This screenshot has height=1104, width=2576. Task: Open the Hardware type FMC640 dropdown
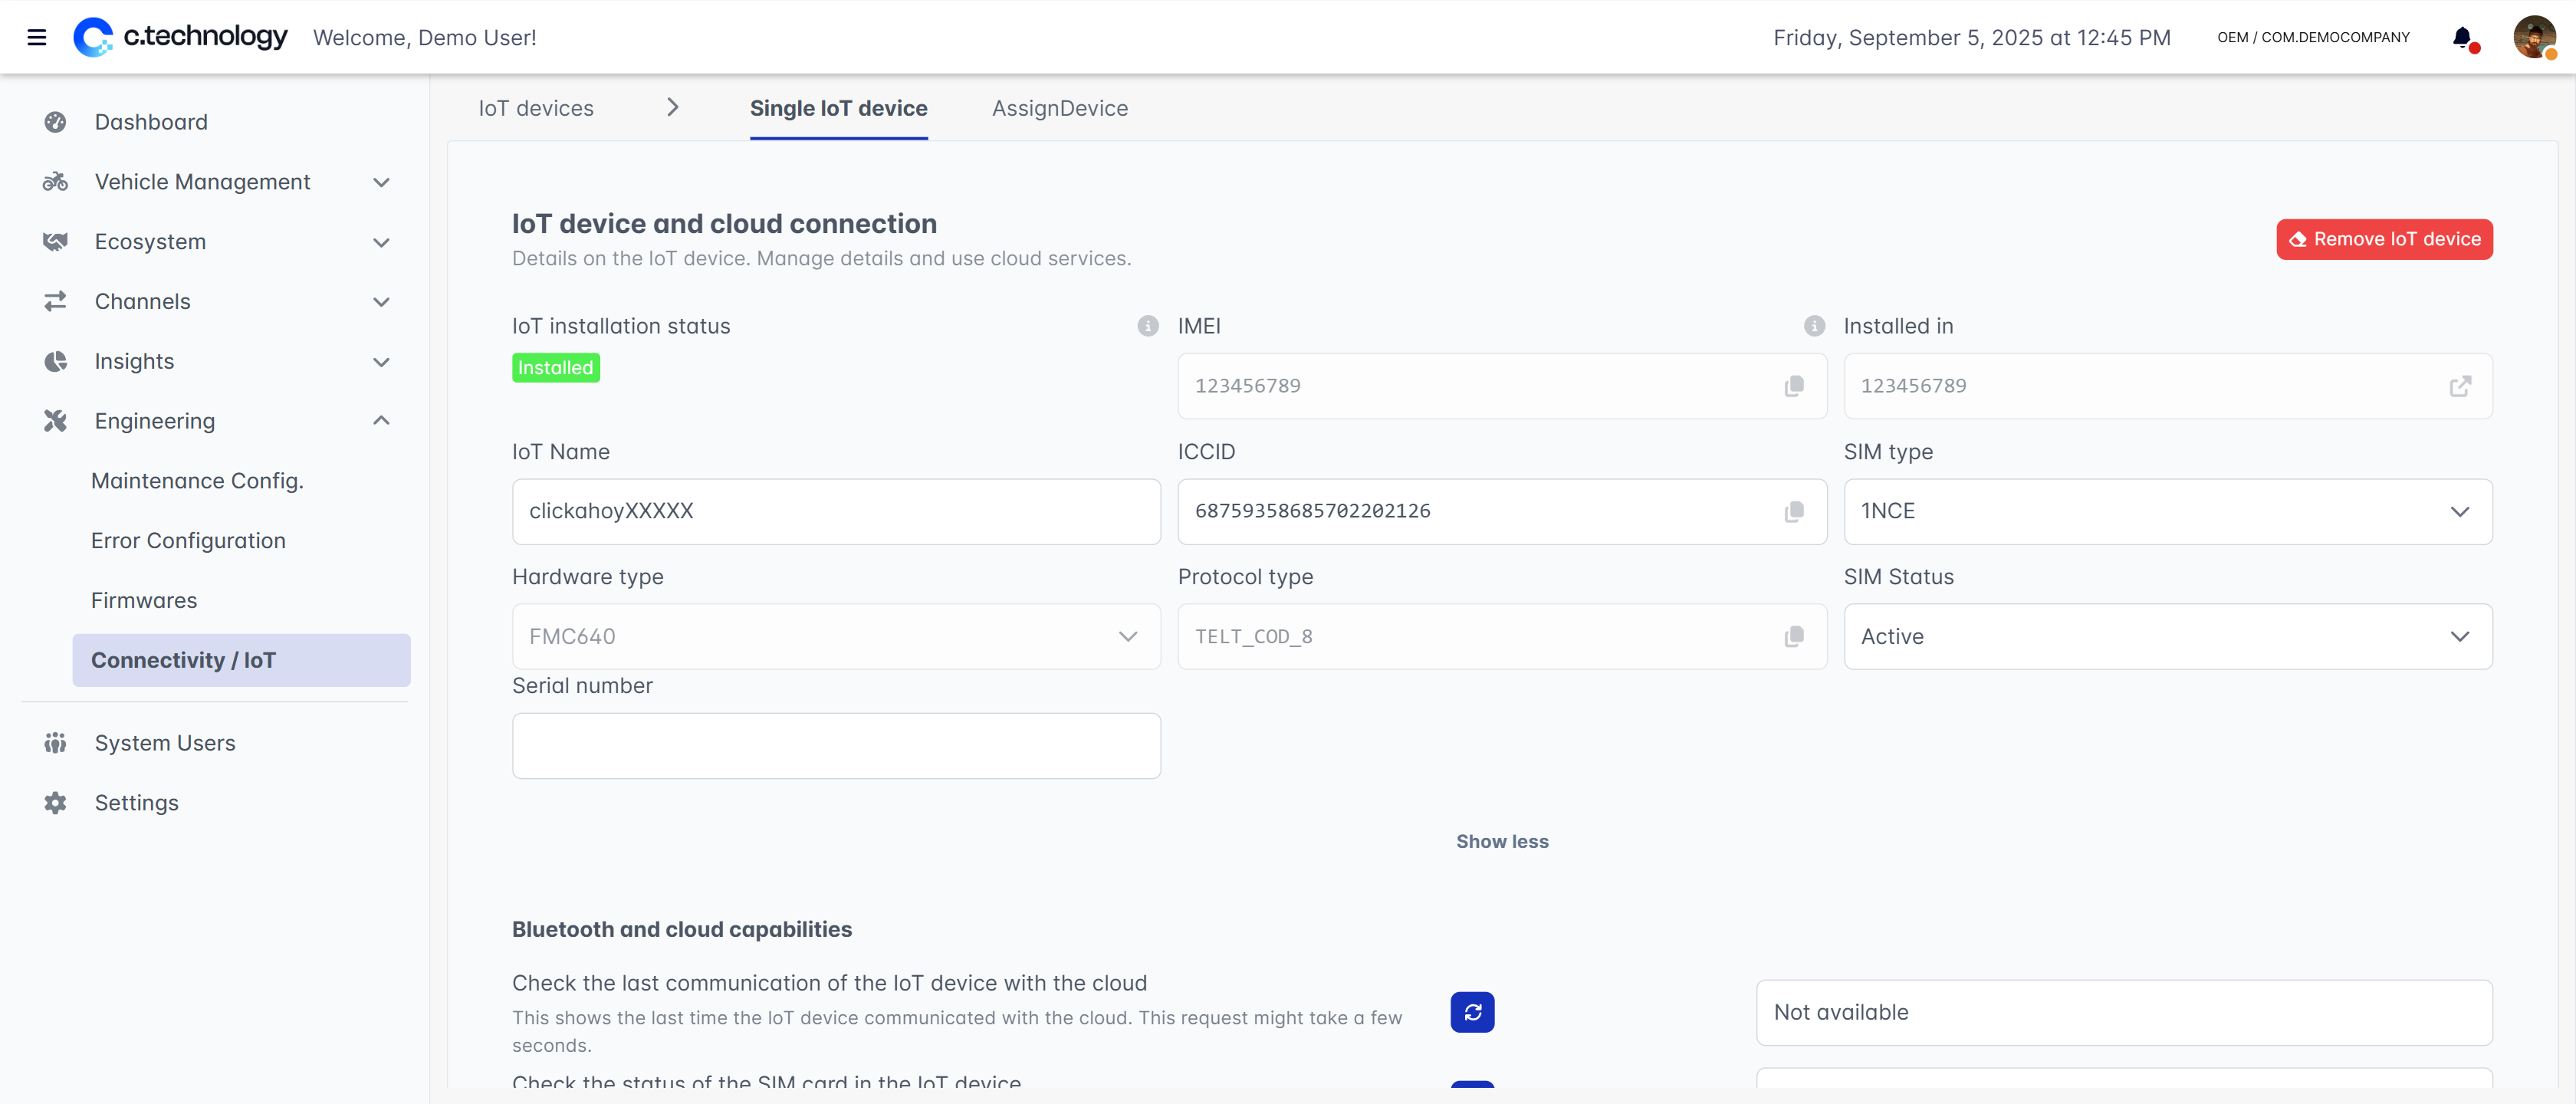pyautogui.click(x=835, y=636)
